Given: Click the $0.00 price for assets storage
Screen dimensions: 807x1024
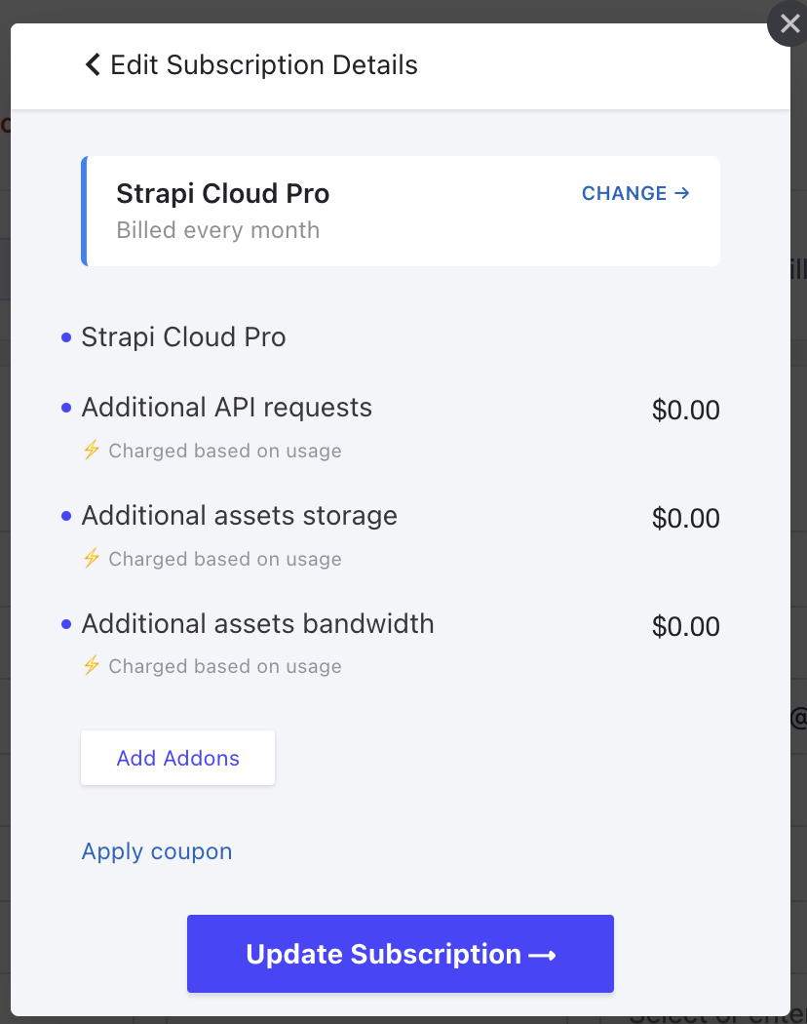Looking at the screenshot, I should (685, 519).
